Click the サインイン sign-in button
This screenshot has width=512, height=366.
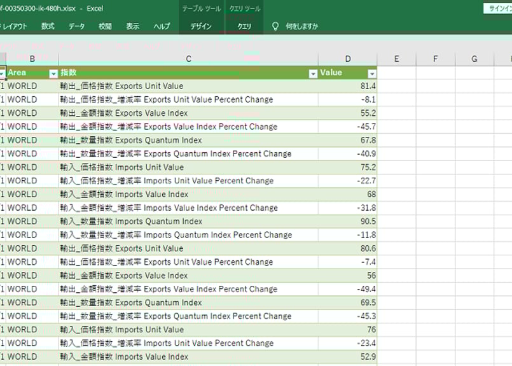pyautogui.click(x=499, y=8)
